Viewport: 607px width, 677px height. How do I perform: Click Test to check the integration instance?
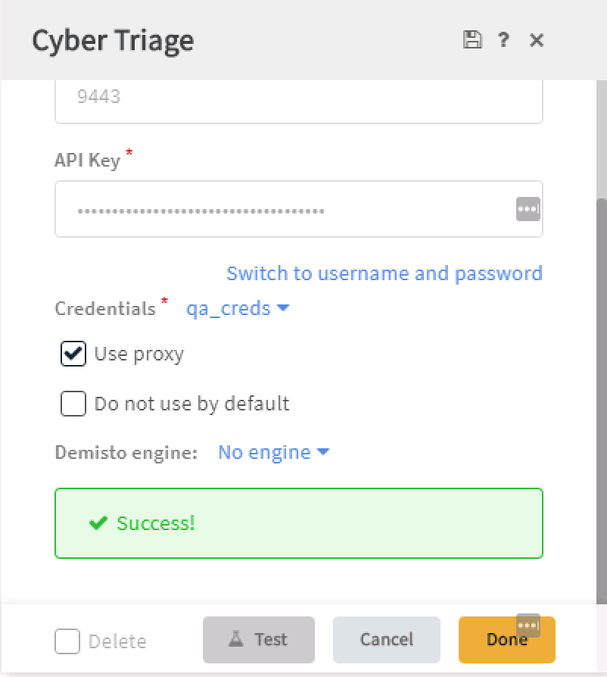click(x=259, y=639)
